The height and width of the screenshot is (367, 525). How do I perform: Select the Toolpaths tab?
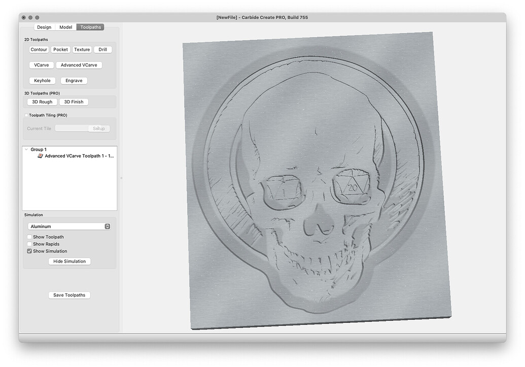(x=90, y=27)
